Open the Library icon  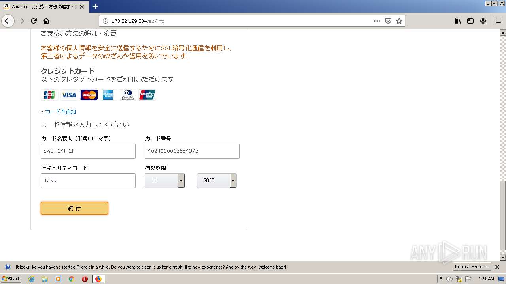[458, 21]
